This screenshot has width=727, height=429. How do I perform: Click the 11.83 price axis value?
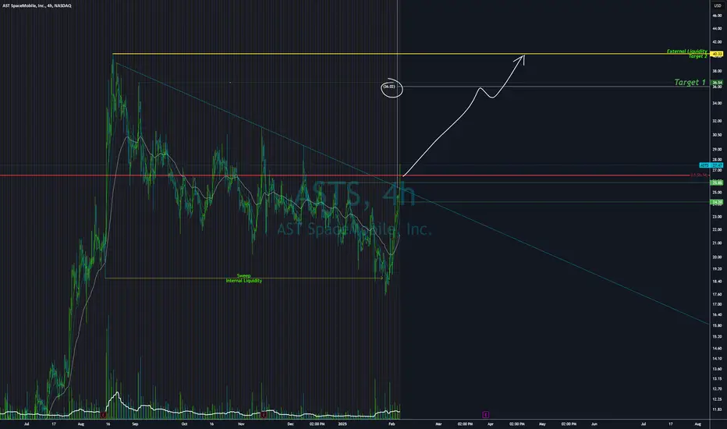[x=717, y=409]
